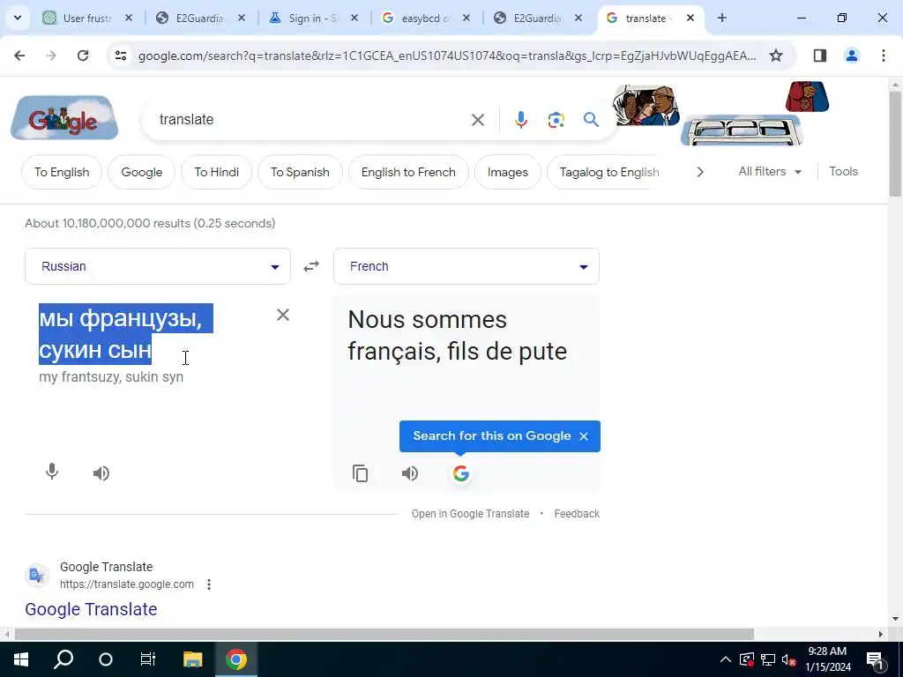The height and width of the screenshot is (677, 903).
Task: Open the Chrome side panel
Action: tap(820, 56)
